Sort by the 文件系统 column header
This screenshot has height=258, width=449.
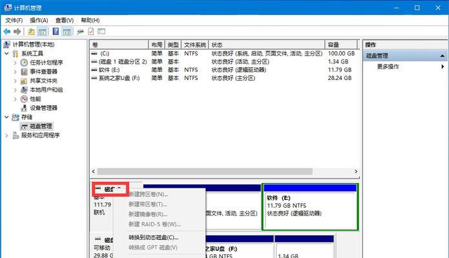pos(195,45)
